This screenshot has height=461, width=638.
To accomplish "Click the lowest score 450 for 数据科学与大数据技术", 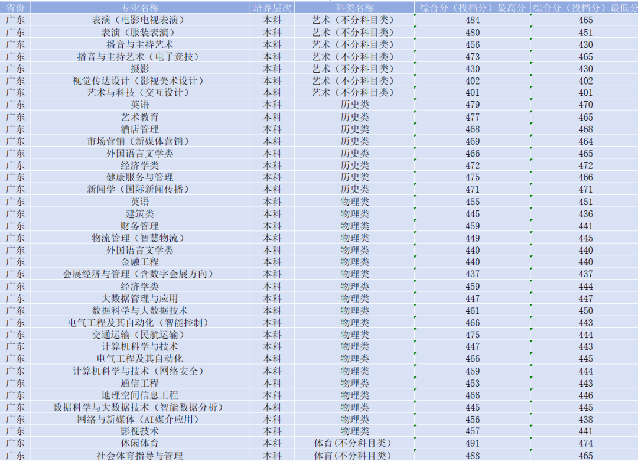I will point(585,310).
